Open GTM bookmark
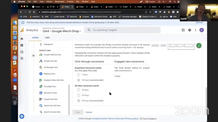Image resolution: width=218 pixels, height=122 pixels. click(24, 17)
